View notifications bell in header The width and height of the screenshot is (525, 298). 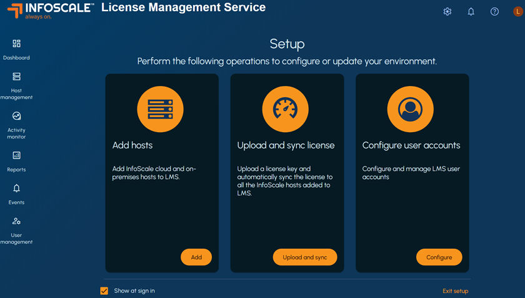coord(471,12)
